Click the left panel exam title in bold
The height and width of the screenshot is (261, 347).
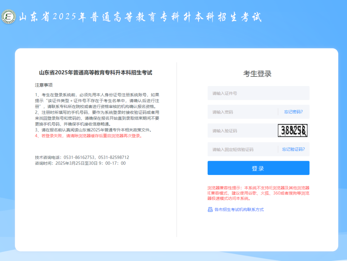point(96,73)
